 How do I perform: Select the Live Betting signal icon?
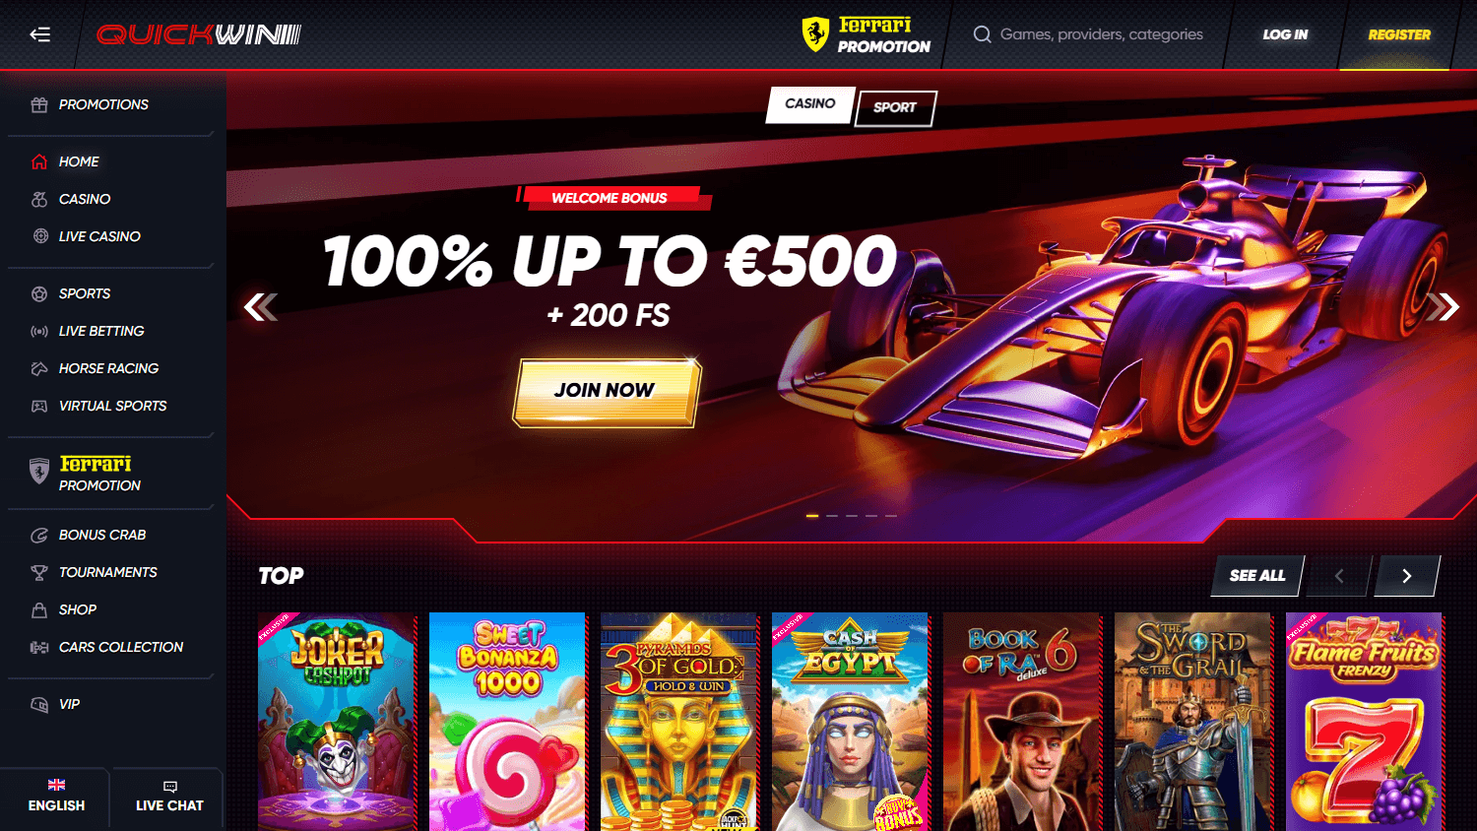pos(39,331)
